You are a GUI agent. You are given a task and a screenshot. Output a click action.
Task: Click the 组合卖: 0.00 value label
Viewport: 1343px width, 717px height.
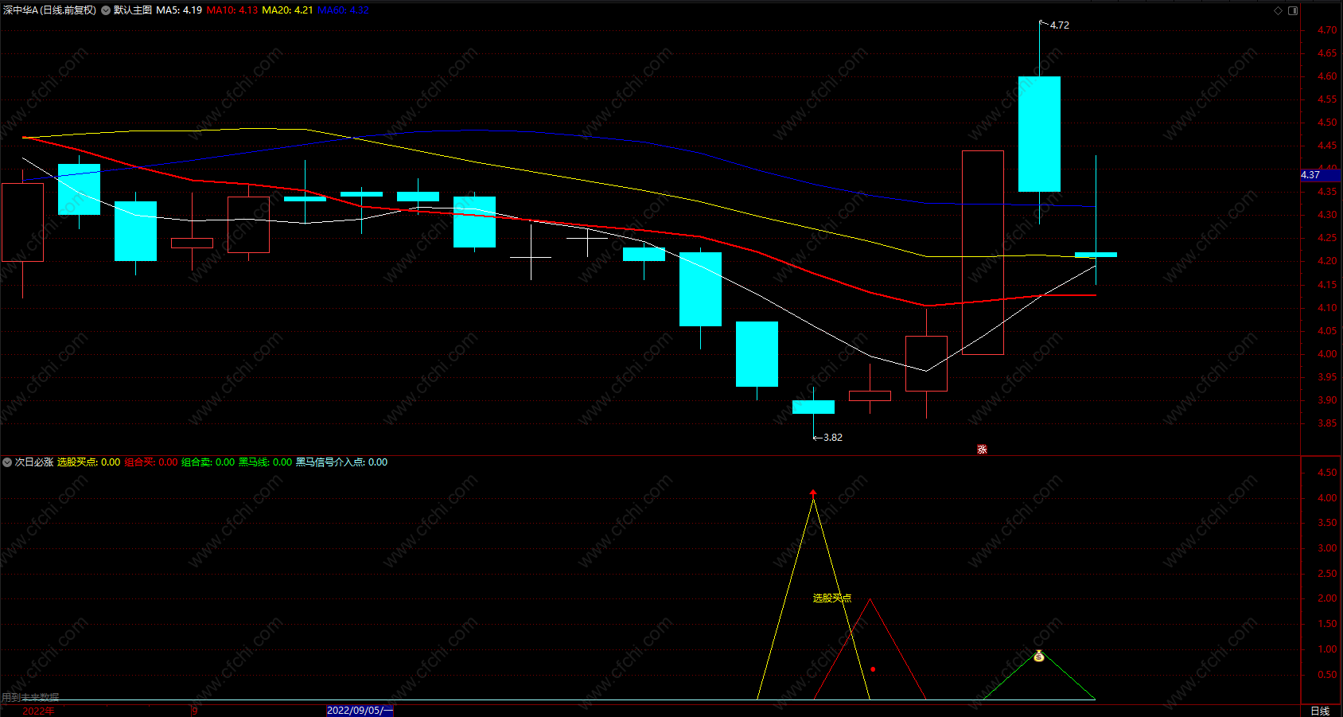(x=208, y=462)
